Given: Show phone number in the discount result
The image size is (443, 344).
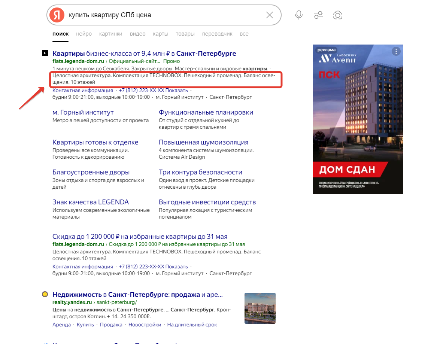Looking at the screenshot, I should tap(154, 267).
